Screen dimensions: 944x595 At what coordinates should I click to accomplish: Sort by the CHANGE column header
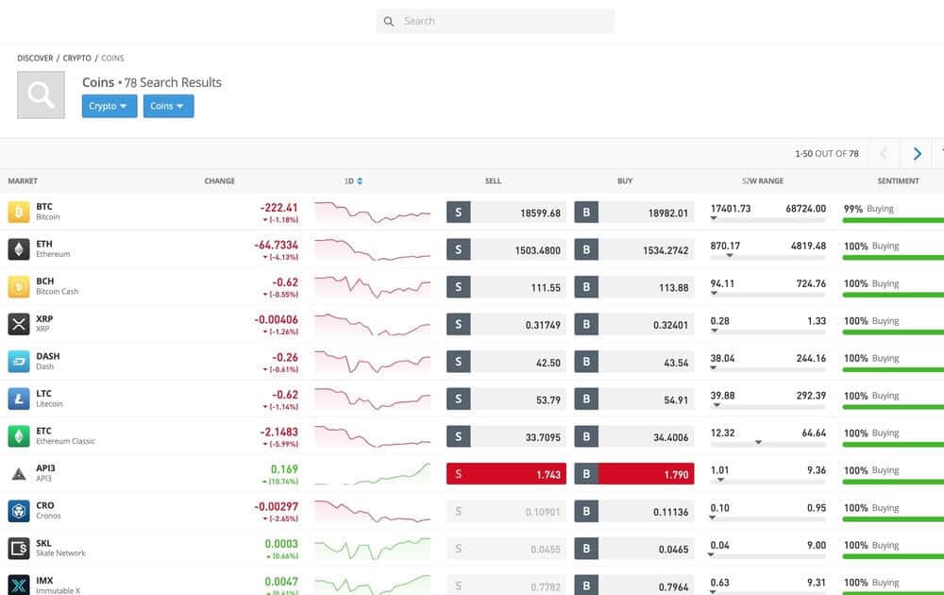click(219, 180)
